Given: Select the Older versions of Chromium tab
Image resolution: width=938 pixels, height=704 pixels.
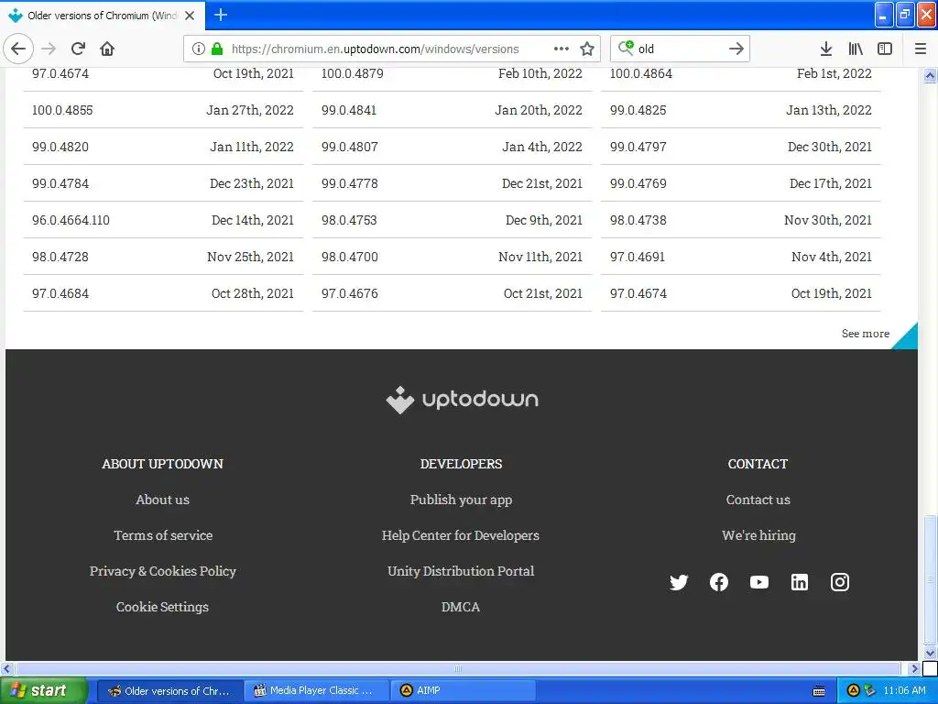Looking at the screenshot, I should [x=103, y=16].
